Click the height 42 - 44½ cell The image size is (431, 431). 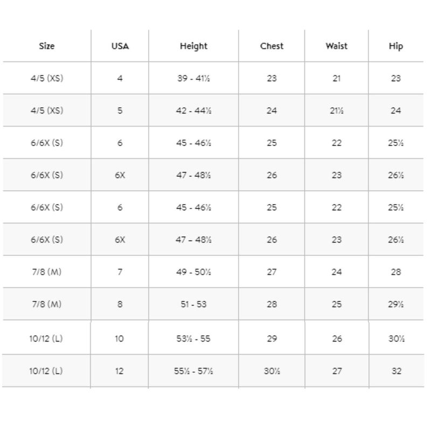coord(193,110)
